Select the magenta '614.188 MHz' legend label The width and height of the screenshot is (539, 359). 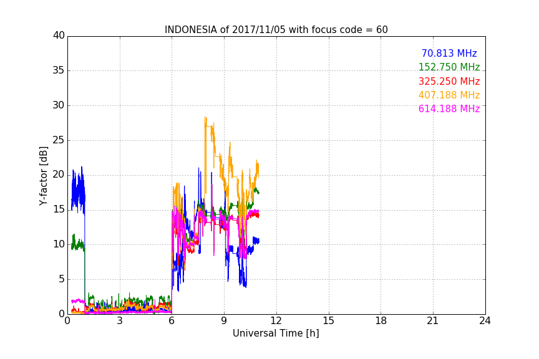pyautogui.click(x=449, y=108)
